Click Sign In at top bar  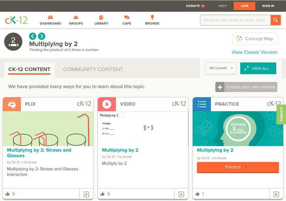[268, 6]
